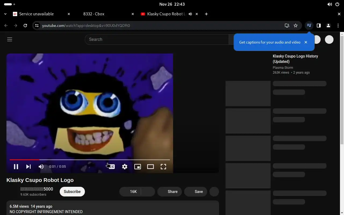Open YouTube hamburger guide menu

coord(10,40)
